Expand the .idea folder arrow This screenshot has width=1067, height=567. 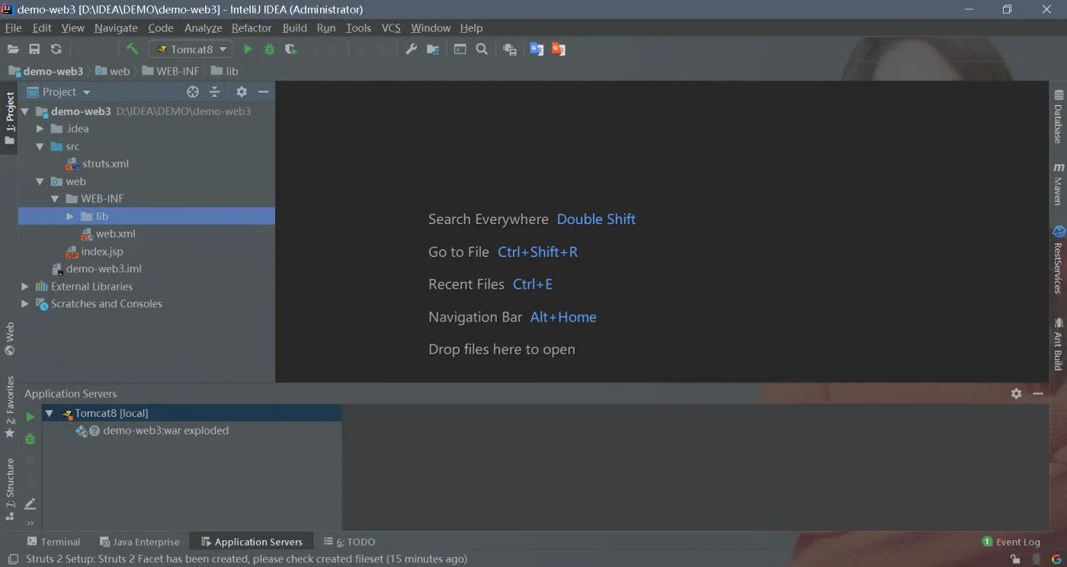pos(40,129)
